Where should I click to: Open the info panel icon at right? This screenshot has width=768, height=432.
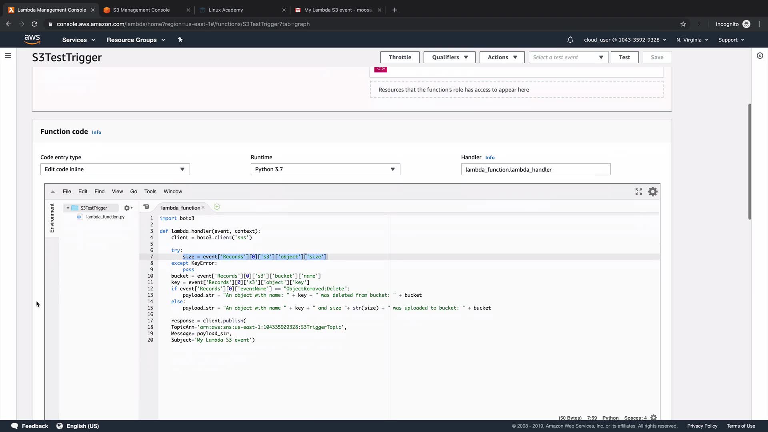tap(760, 56)
